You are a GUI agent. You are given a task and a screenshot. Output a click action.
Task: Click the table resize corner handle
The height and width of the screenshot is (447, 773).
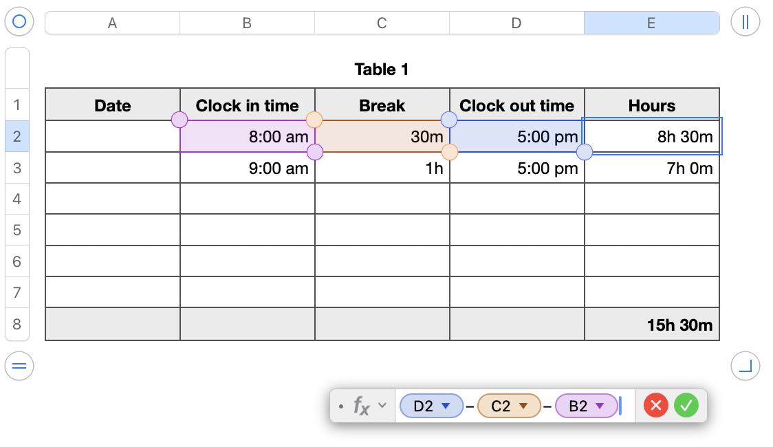tap(745, 366)
